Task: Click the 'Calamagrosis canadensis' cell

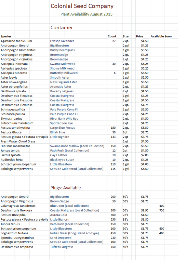Action: click(x=18, y=206)
